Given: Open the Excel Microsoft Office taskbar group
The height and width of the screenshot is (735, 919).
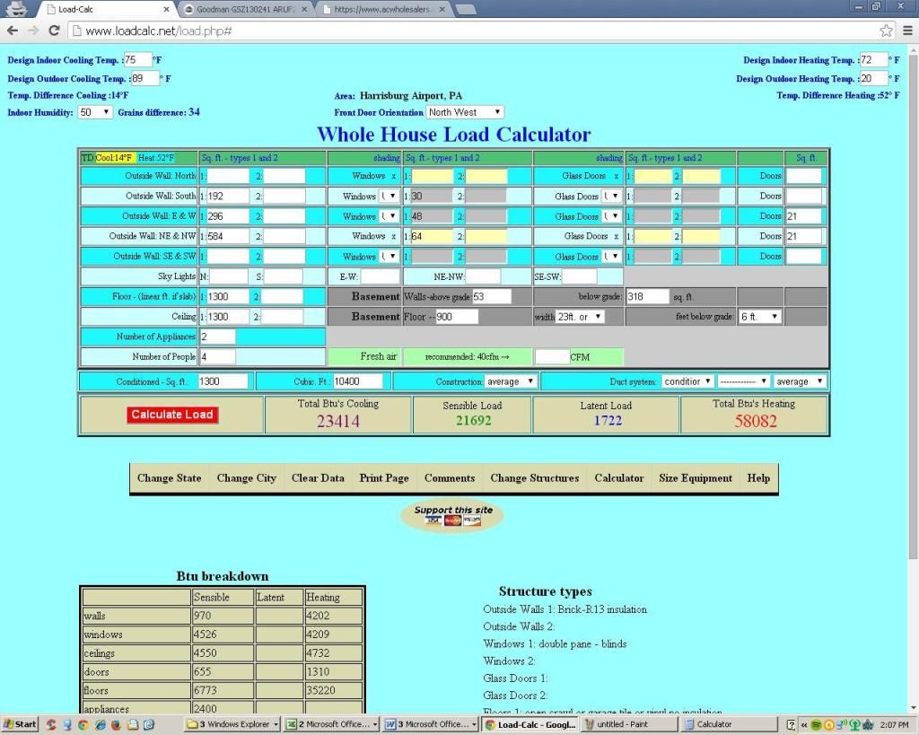Looking at the screenshot, I should 332,724.
